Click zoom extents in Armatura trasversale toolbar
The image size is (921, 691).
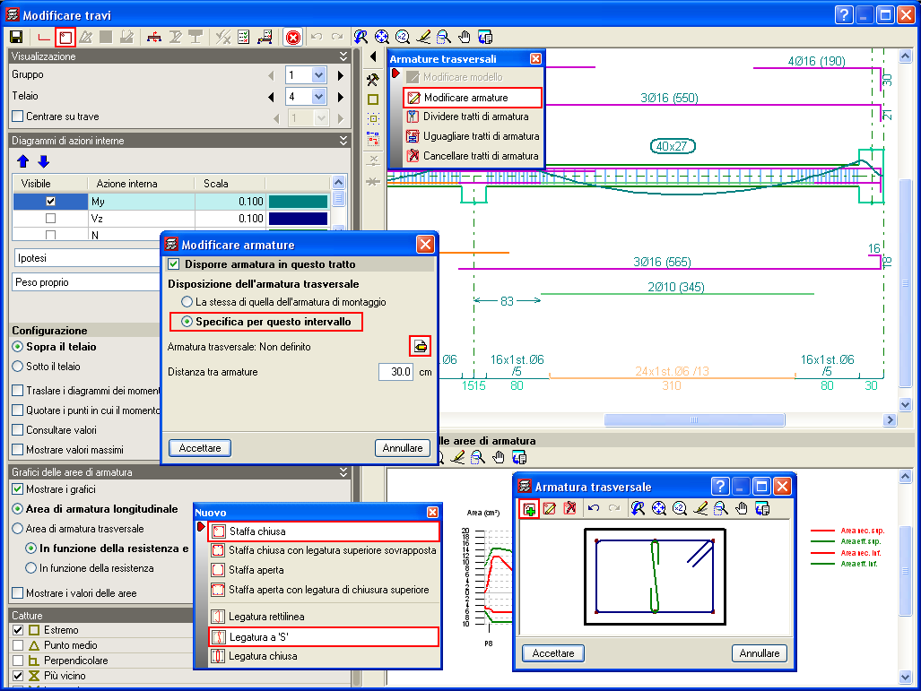[x=659, y=508]
